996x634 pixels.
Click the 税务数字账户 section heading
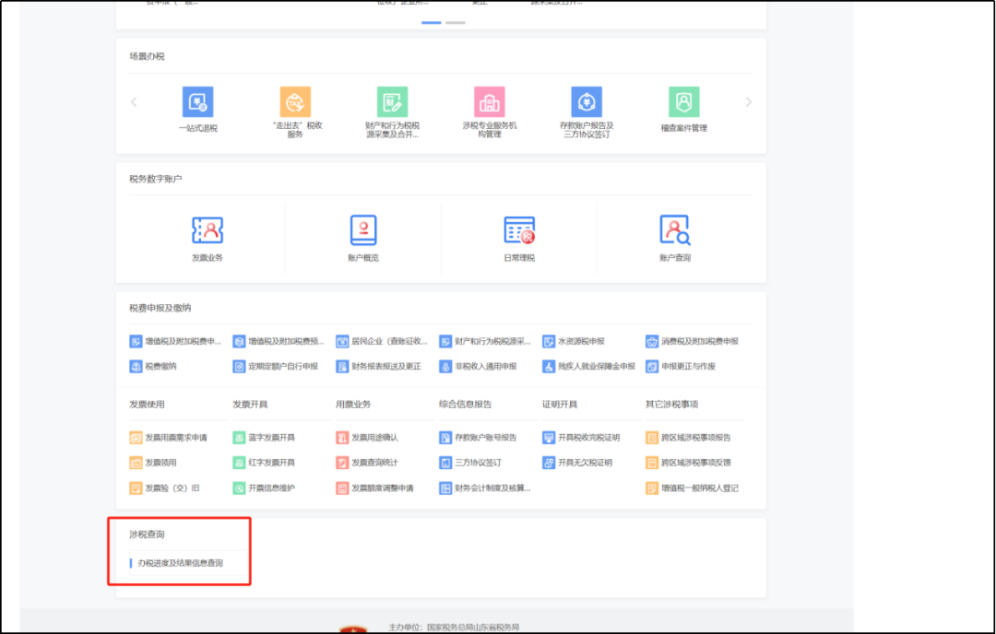point(156,179)
